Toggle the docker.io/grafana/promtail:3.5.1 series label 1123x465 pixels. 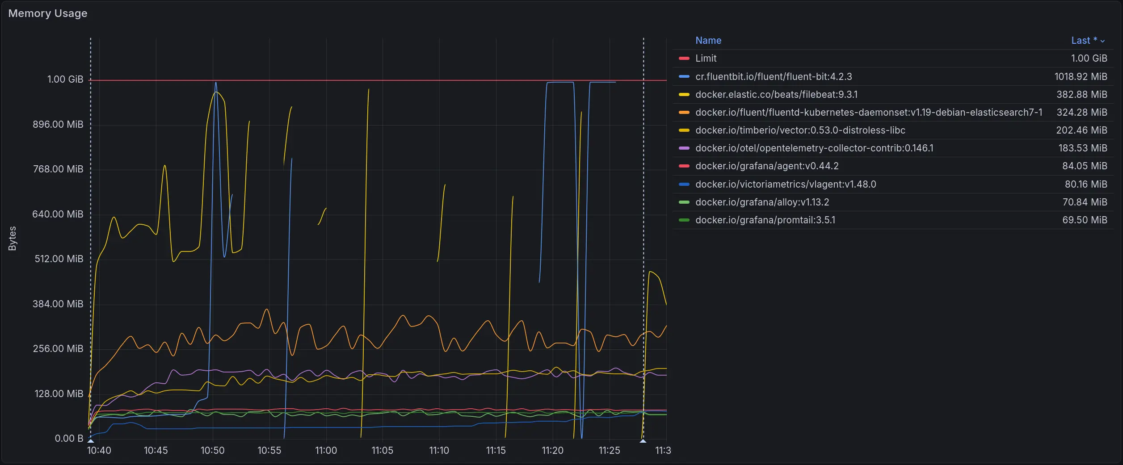point(765,220)
